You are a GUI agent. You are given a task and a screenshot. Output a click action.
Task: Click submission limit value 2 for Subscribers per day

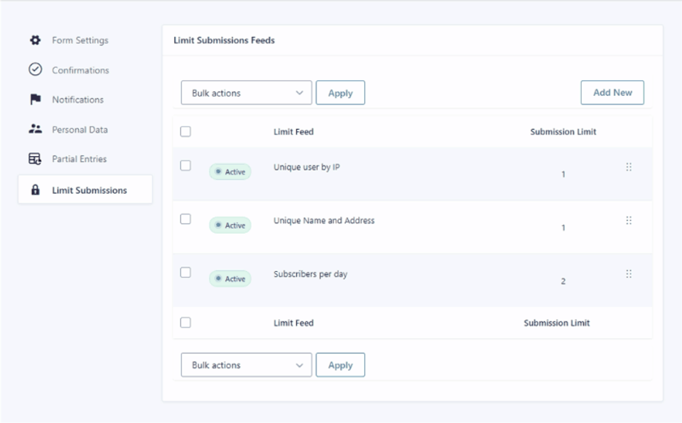coord(563,281)
